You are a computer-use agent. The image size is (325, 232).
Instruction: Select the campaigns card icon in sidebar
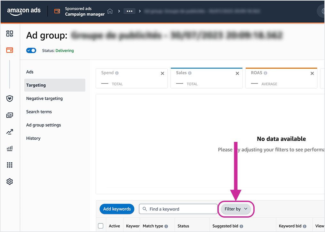(10, 50)
